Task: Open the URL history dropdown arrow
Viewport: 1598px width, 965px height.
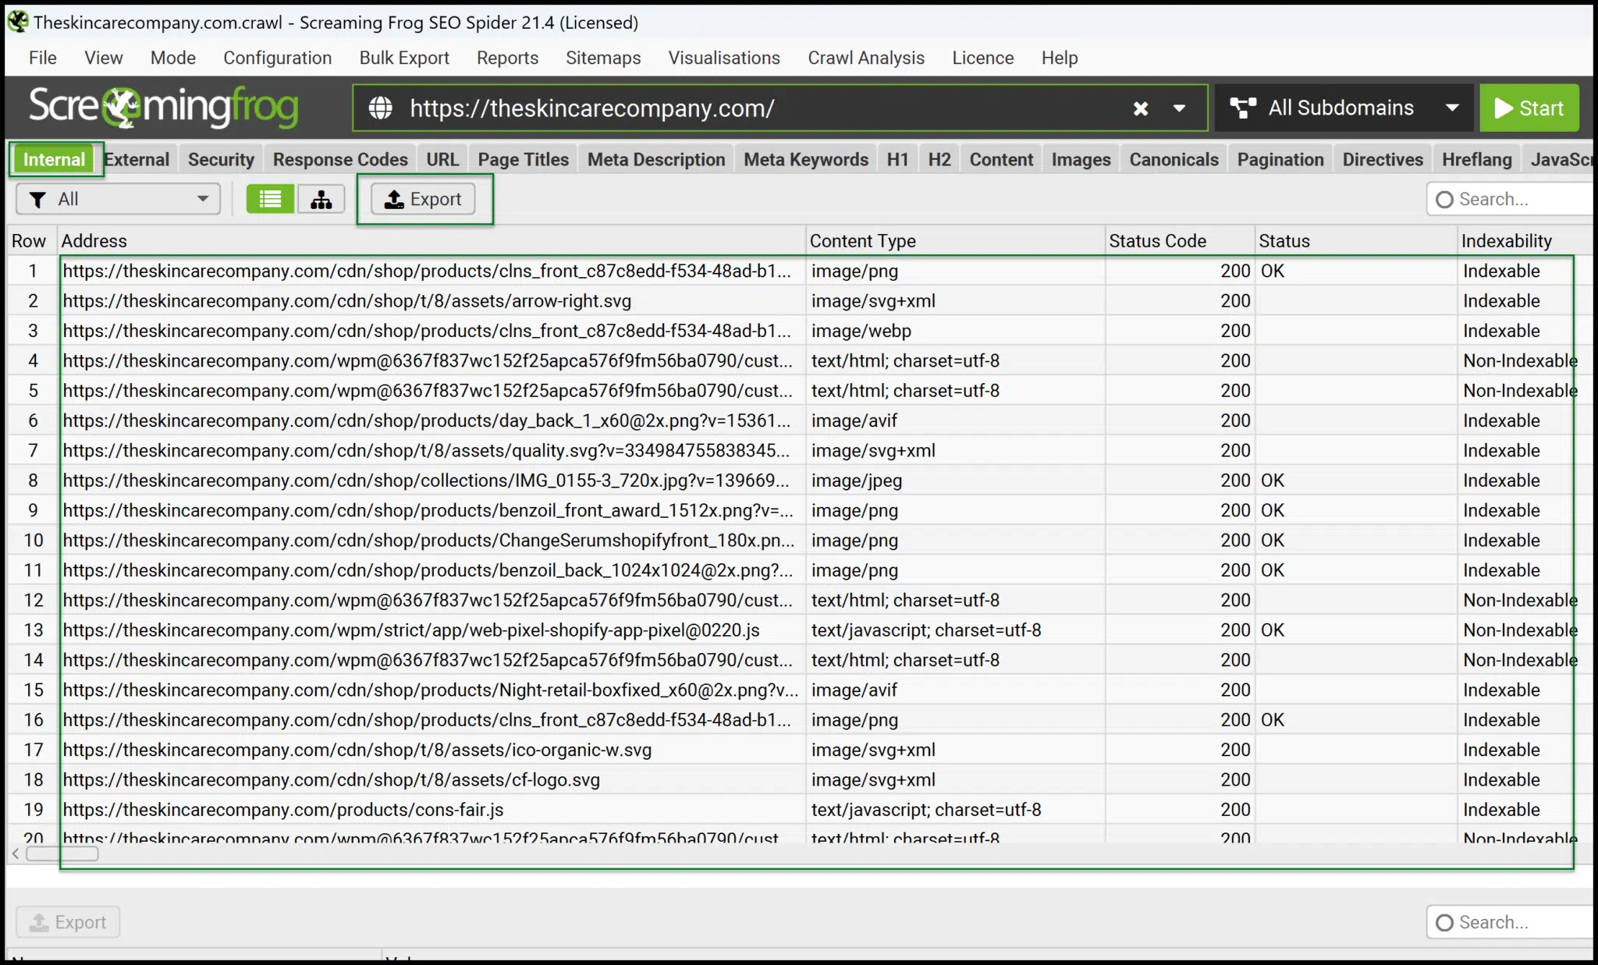Action: [1179, 108]
